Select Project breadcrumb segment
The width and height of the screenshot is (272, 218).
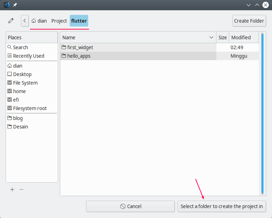tap(59, 21)
